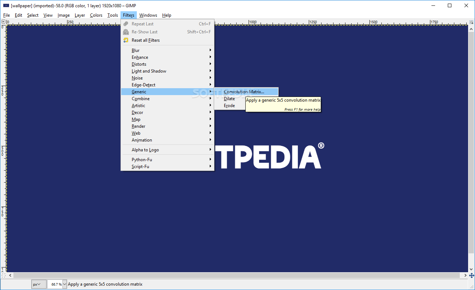This screenshot has width=475, height=290.
Task: Expand the Web submenu
Action: pyautogui.click(x=167, y=133)
